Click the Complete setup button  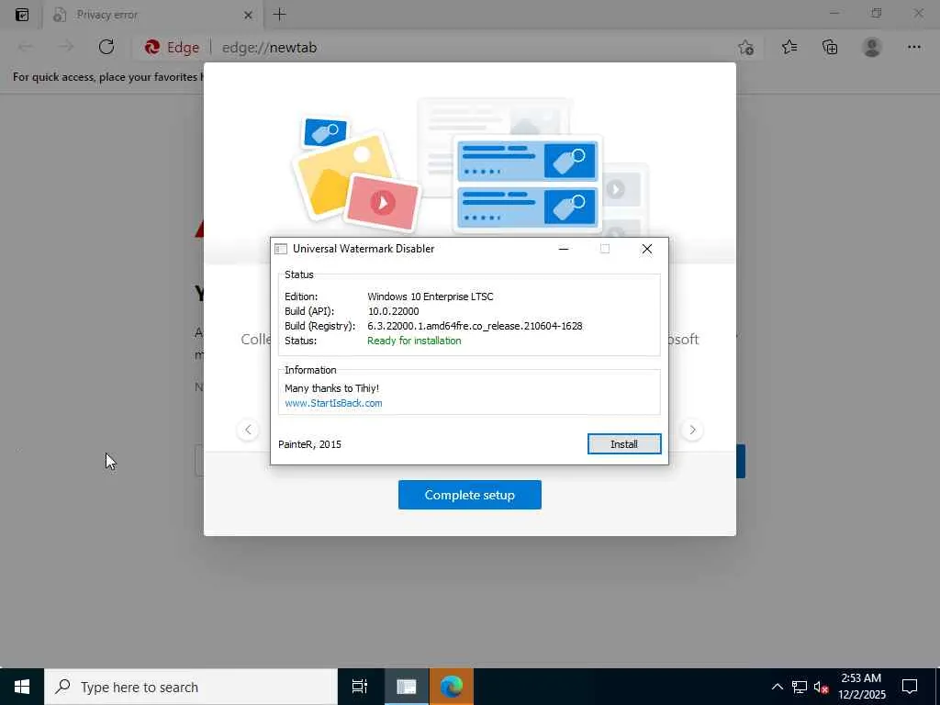[469, 495]
